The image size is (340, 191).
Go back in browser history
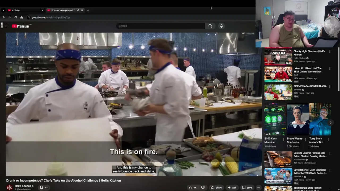pos(3,18)
